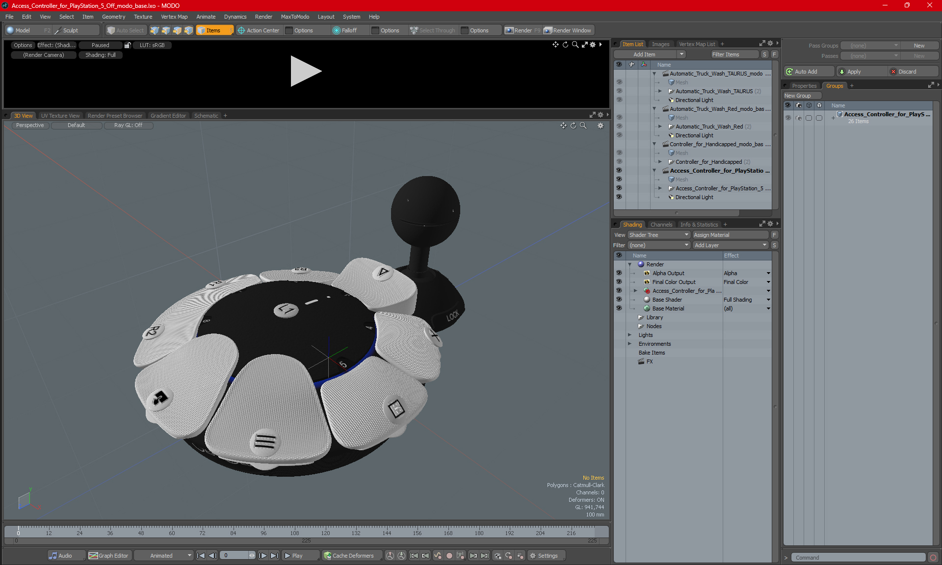Screen dimensions: 942x565
Task: Click the 3D viewport zoom magnifier icon
Action: [x=583, y=126]
